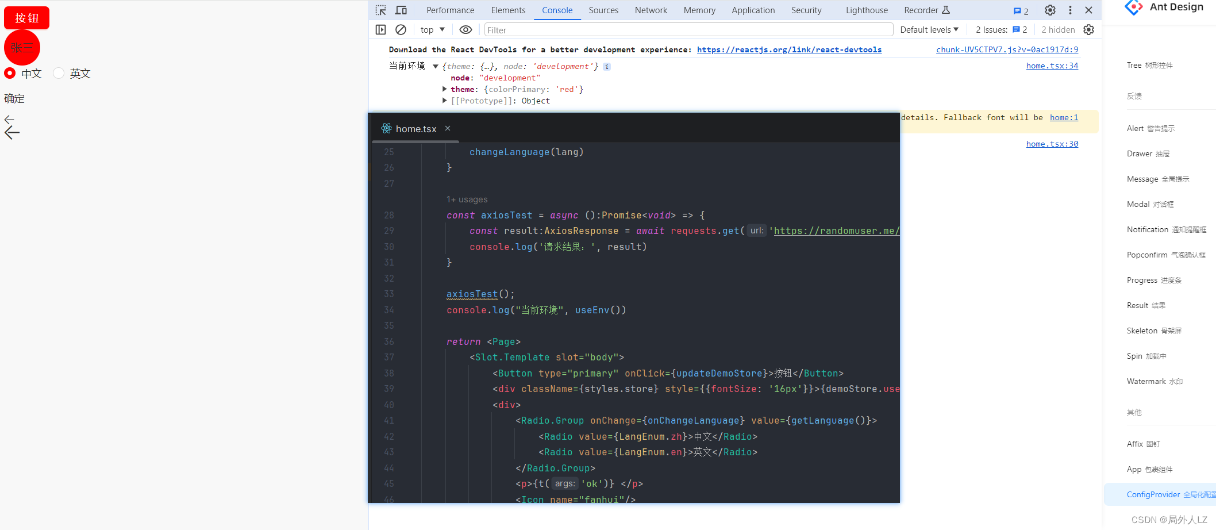Clear the console with the ban icon
1216x530 pixels.
tap(401, 30)
